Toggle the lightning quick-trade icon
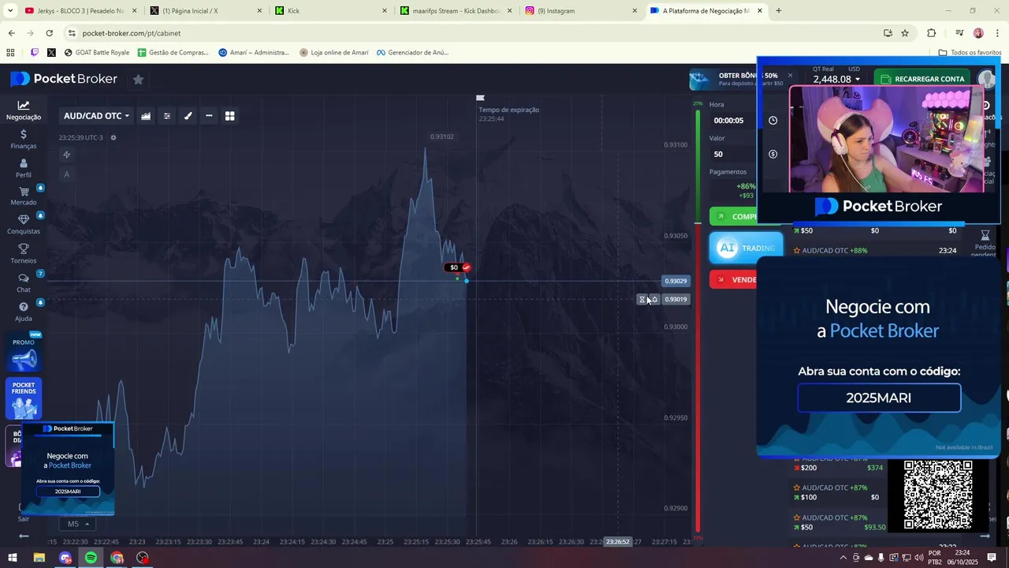 click(66, 155)
